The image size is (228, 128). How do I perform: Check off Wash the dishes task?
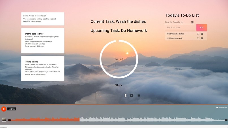(x=198, y=34)
